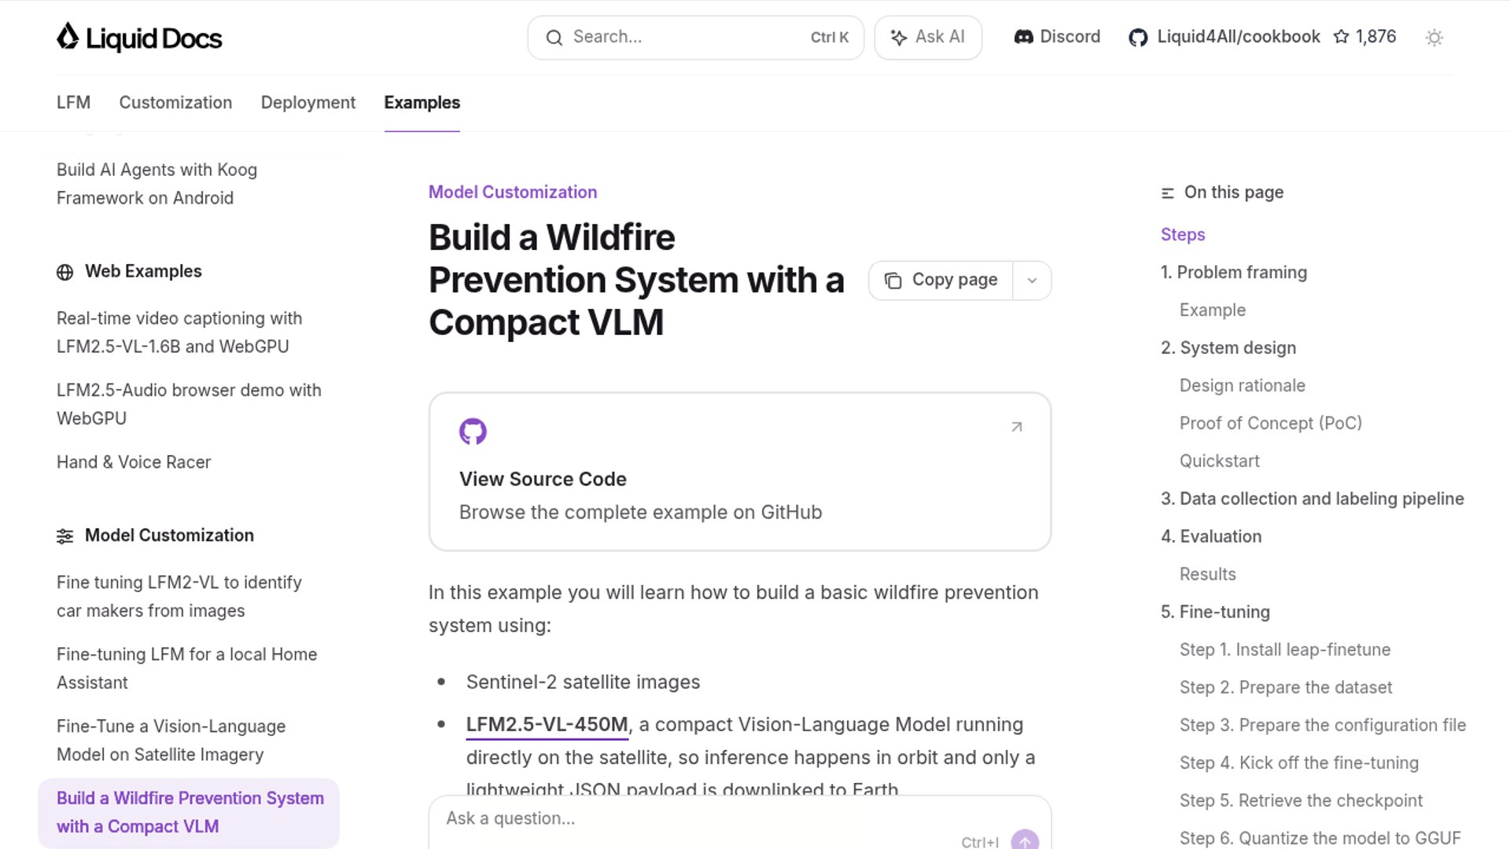This screenshot has height=849, width=1510.
Task: Open the LFM2.5-VL-450M link
Action: point(547,725)
